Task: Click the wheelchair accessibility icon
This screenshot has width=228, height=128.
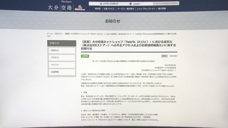Action: click(101, 4)
